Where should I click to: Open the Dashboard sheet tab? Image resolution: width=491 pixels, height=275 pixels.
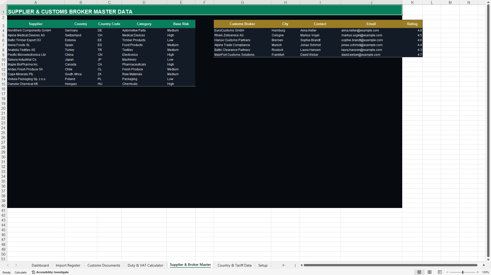[x=40, y=265]
